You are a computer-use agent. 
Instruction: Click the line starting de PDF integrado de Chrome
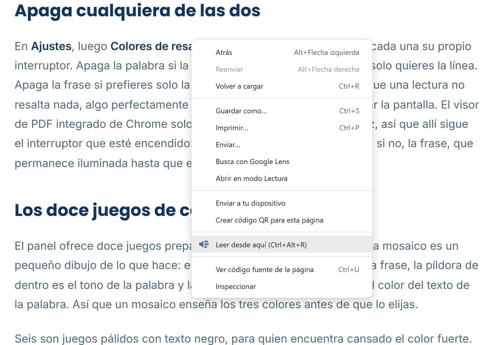click(103, 124)
